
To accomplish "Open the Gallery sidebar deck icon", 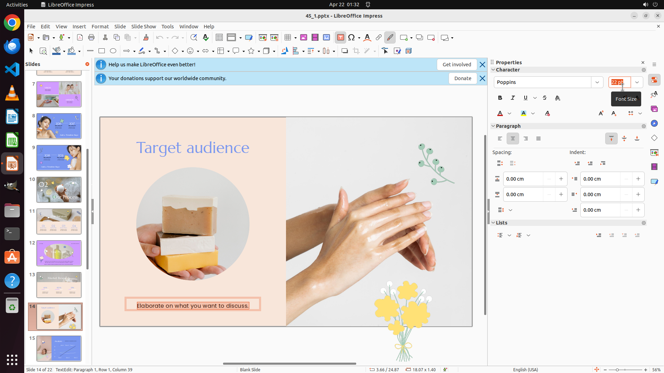I will point(654,109).
